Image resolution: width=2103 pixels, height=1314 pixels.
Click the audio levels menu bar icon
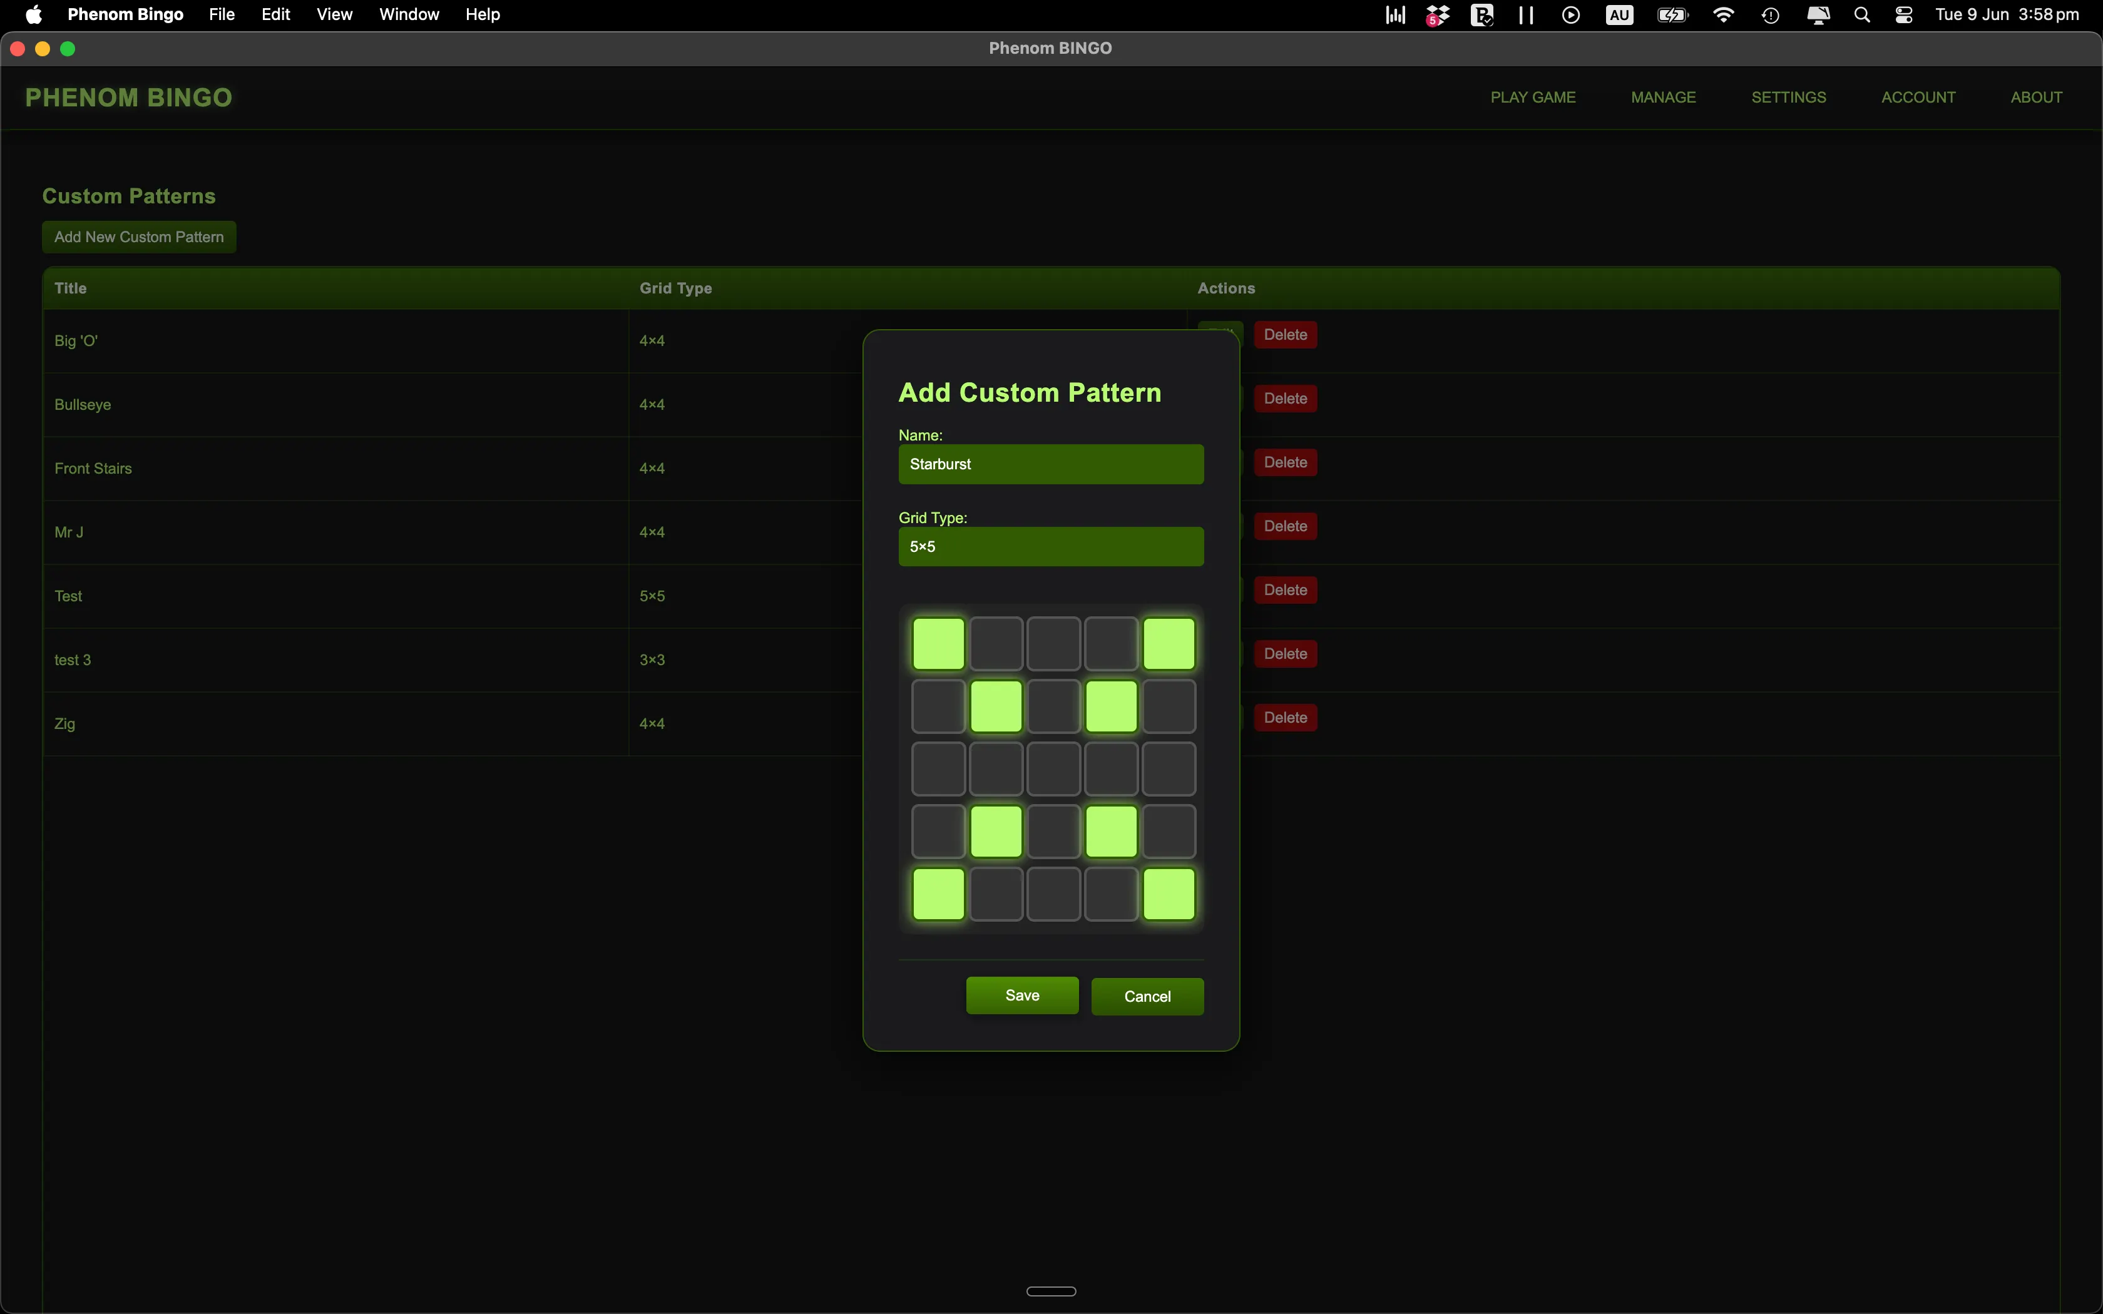pos(1396,15)
